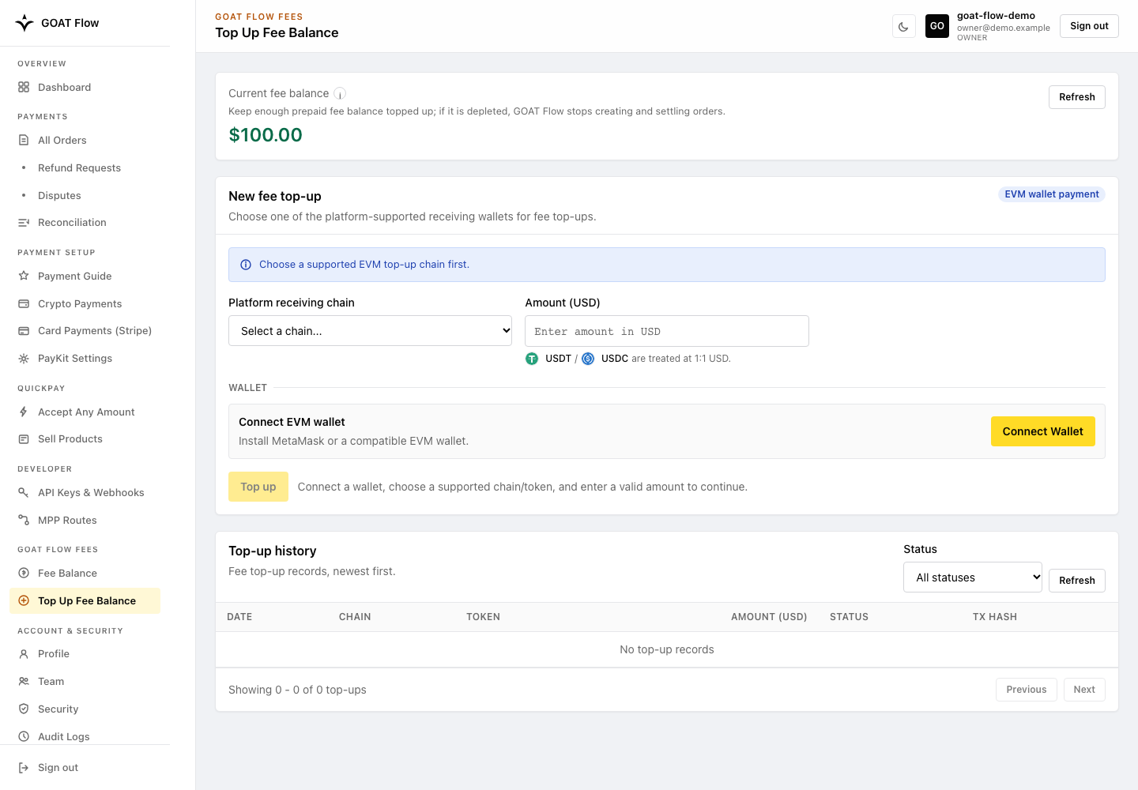
Task: Click the info icon beside Current fee balance
Action: pyautogui.click(x=340, y=93)
